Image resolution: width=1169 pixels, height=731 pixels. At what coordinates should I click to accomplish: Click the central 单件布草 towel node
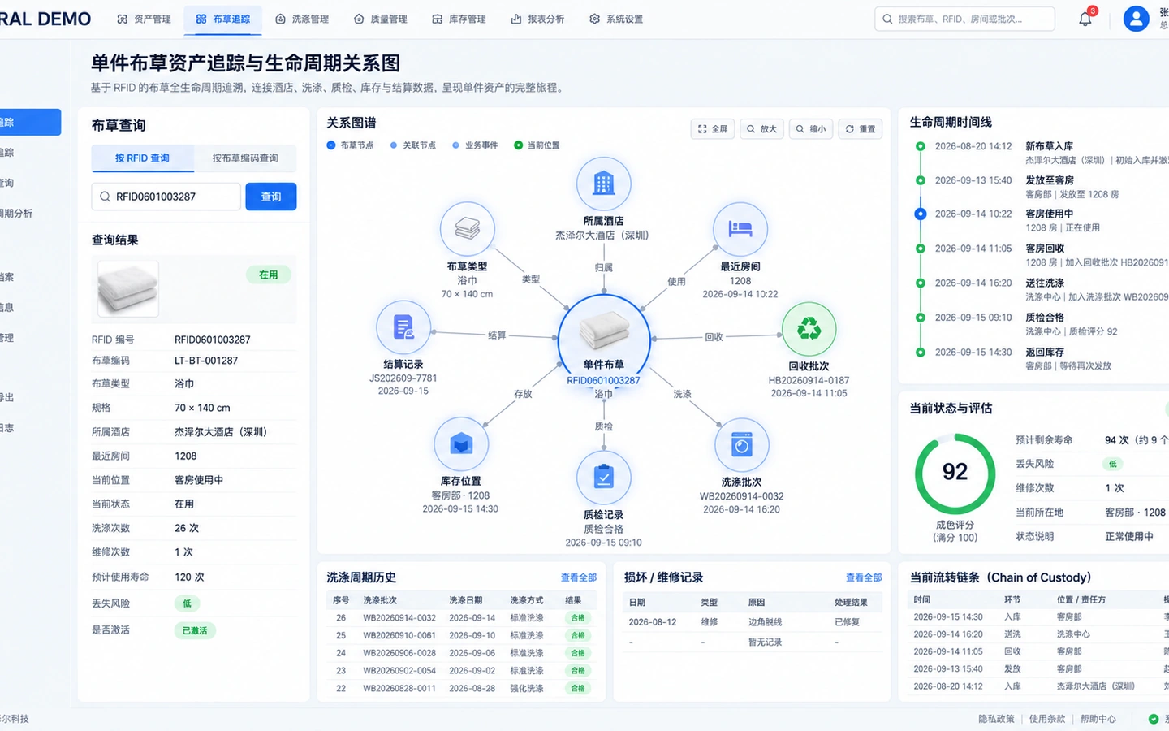[604, 340]
